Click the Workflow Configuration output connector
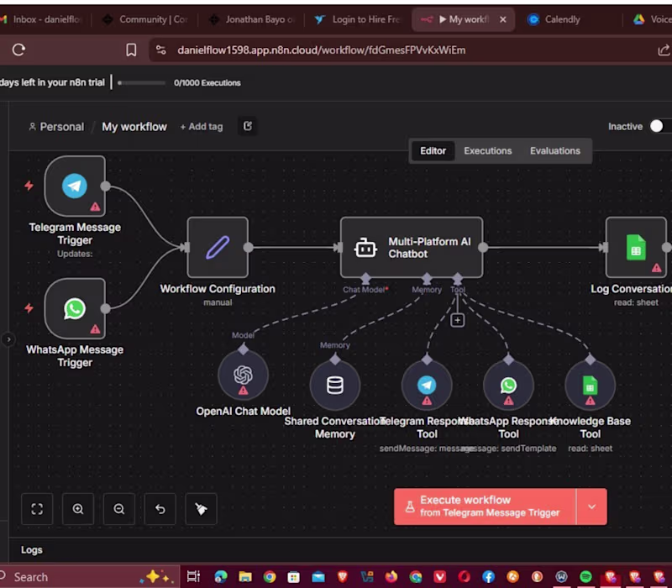 248,247
